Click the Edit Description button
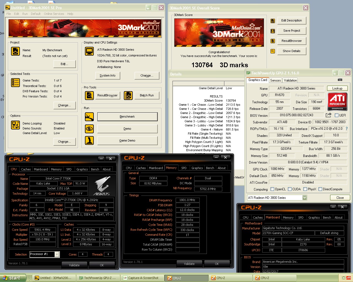The image size is (353, 282). [292, 21]
